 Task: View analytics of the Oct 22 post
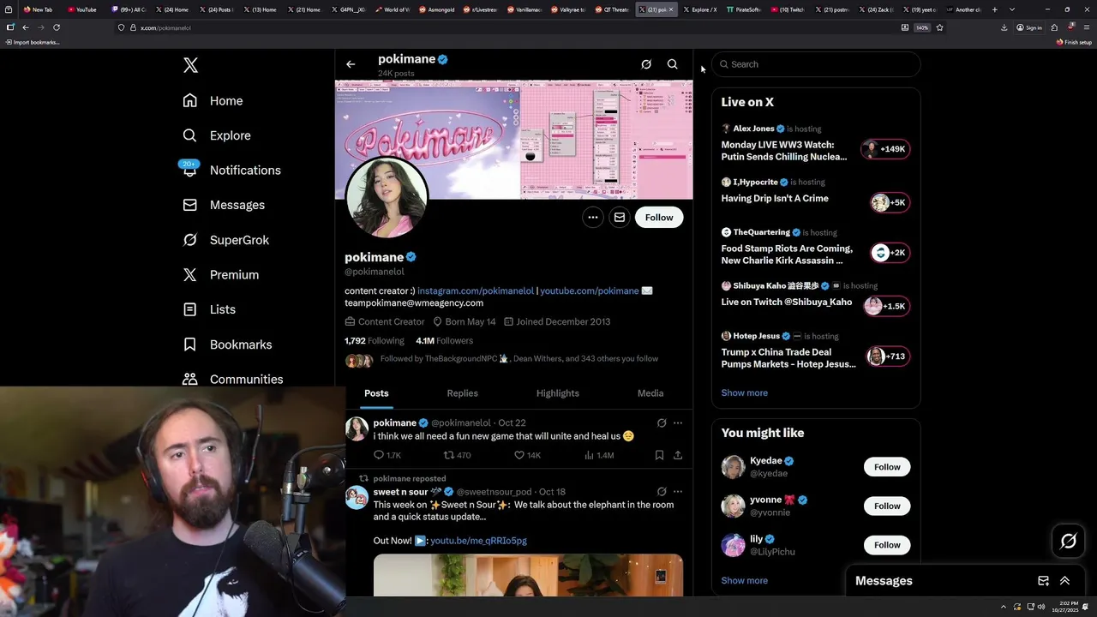[x=599, y=455]
